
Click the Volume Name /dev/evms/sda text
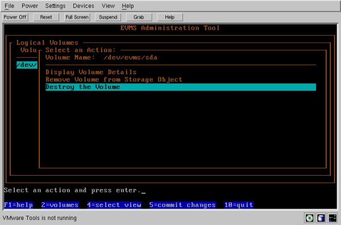[x=101, y=57]
